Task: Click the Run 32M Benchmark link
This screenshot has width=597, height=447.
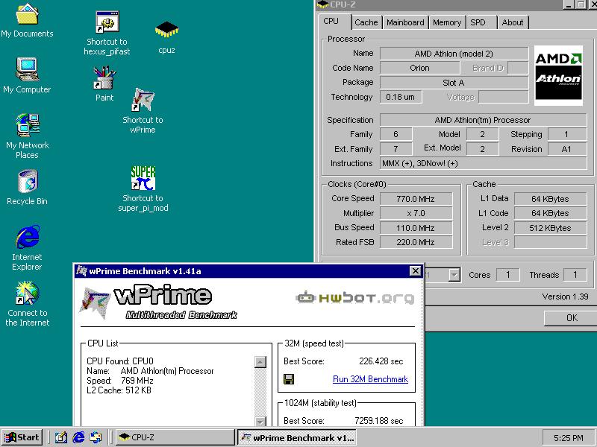Action: tap(370, 379)
